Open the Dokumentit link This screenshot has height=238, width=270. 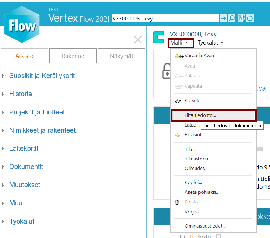pyautogui.click(x=26, y=167)
